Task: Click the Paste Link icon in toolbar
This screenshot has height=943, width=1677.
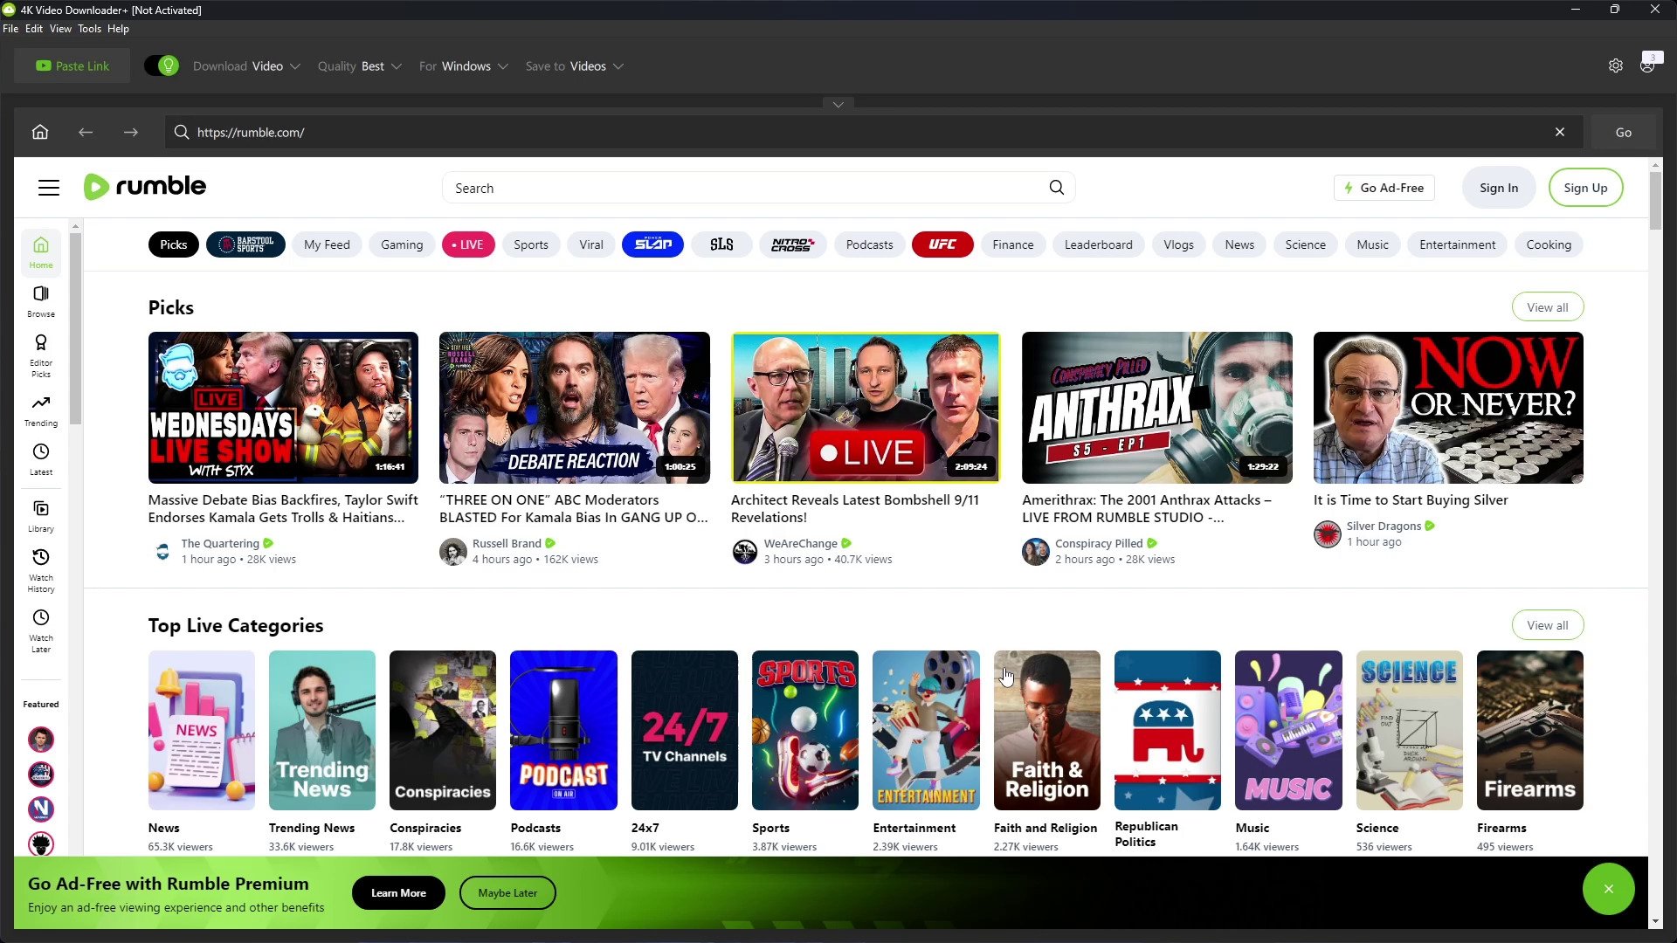Action: (x=72, y=65)
